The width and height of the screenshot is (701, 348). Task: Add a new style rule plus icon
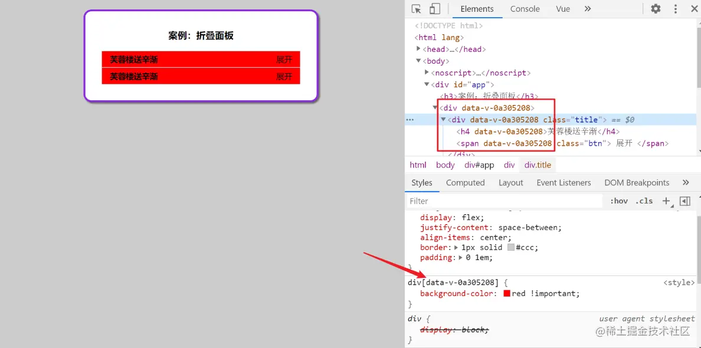[667, 201]
